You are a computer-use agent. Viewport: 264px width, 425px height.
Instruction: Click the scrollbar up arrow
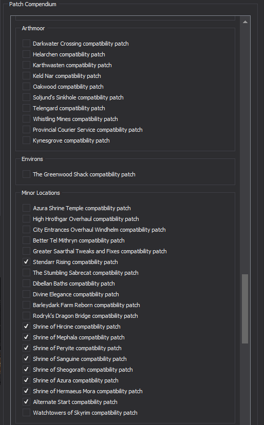pos(245,22)
